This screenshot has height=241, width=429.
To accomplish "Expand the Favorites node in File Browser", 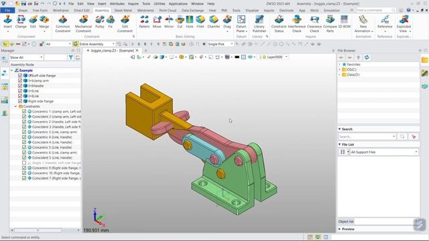I will [340, 64].
